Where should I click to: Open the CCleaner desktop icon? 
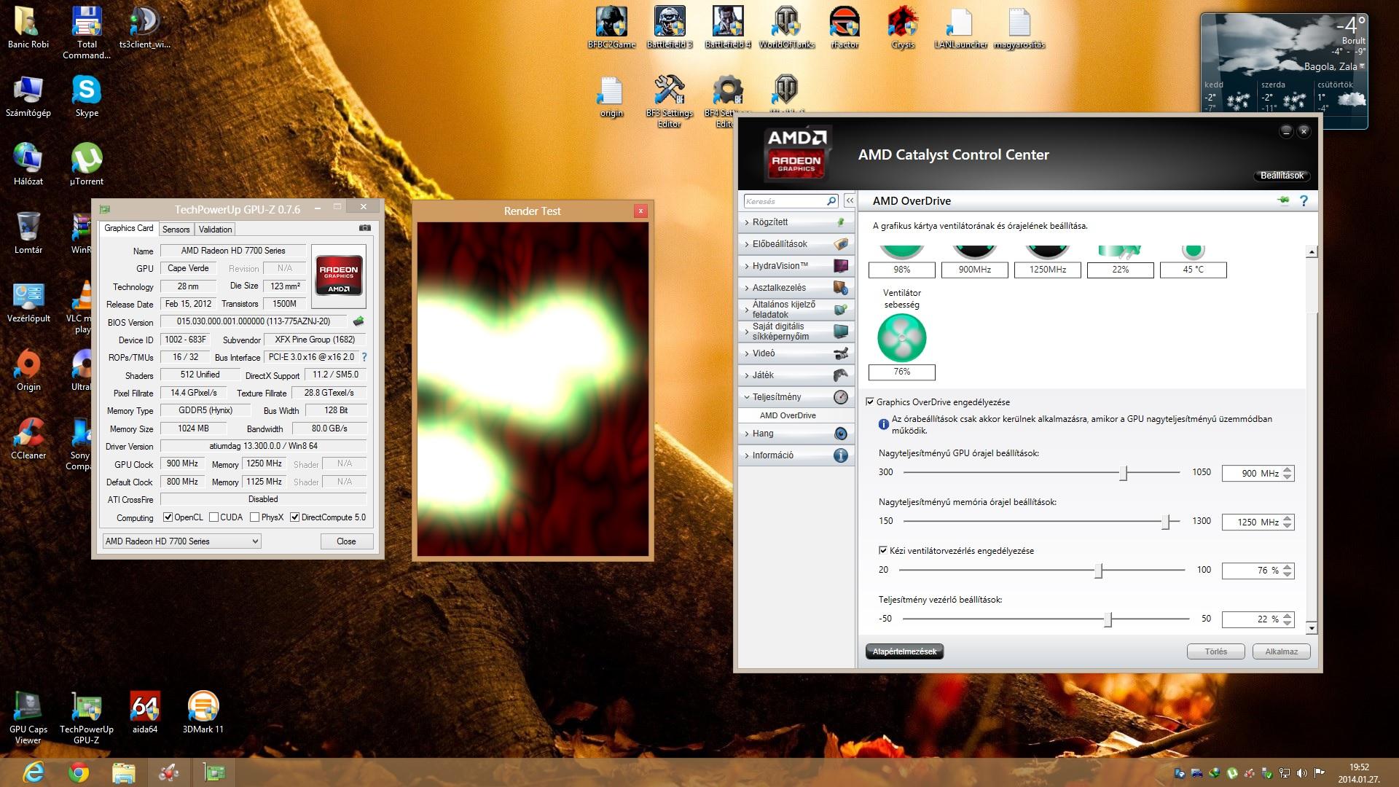28,439
